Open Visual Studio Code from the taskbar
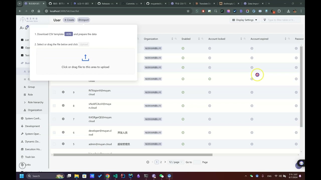 [115, 176]
